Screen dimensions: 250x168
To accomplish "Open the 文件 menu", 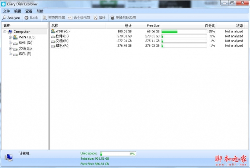I will coord(7,11).
